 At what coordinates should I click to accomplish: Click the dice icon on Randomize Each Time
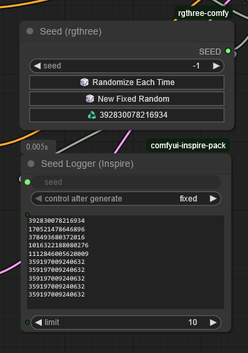click(x=84, y=82)
